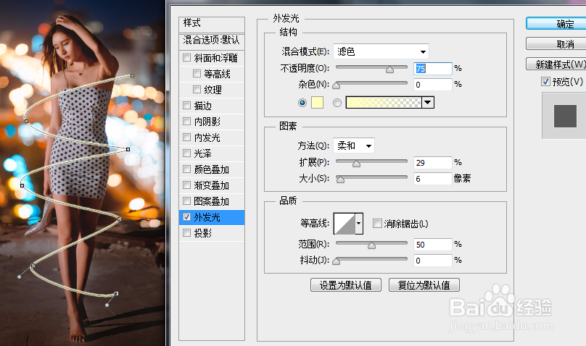Click the 杂色 slider handle
Viewport: 586px width, 346px height.
click(x=337, y=85)
